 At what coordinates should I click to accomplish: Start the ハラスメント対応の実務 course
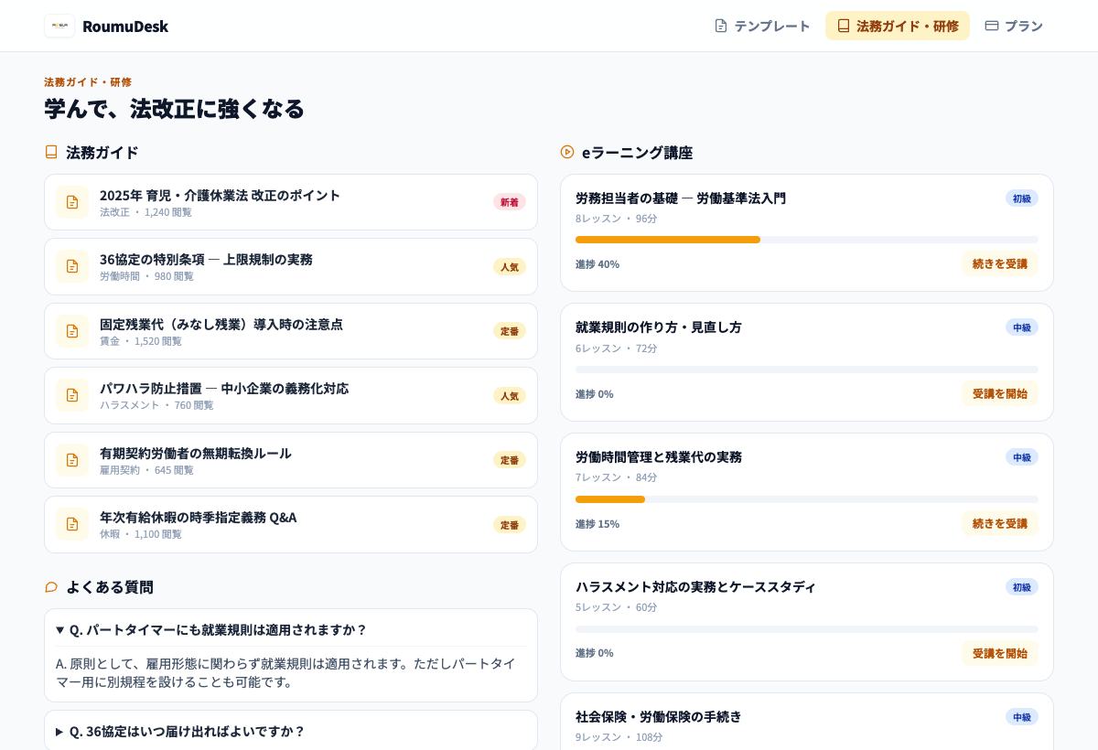[x=999, y=653]
